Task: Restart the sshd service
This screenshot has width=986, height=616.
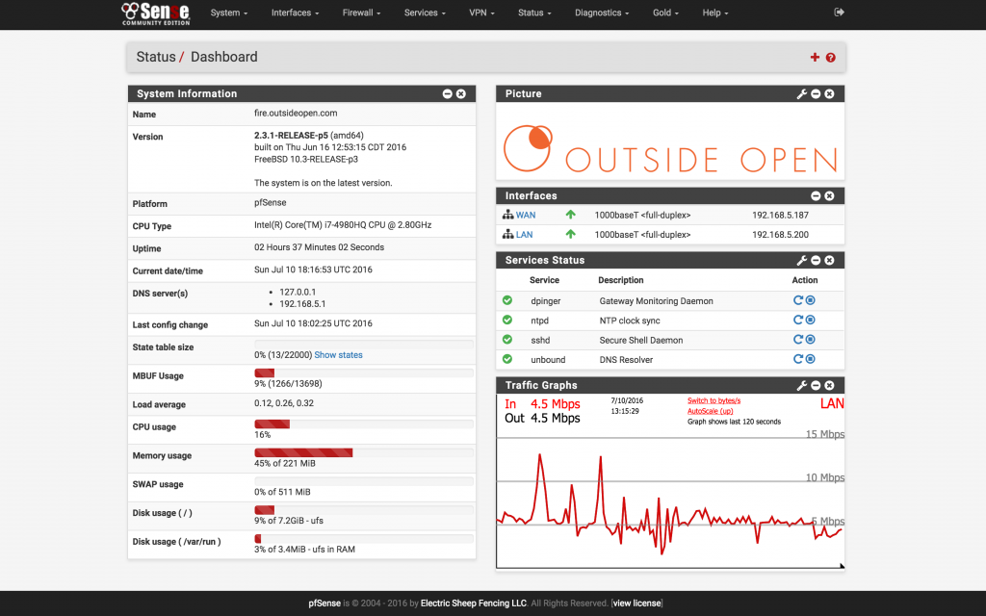Action: (x=798, y=340)
